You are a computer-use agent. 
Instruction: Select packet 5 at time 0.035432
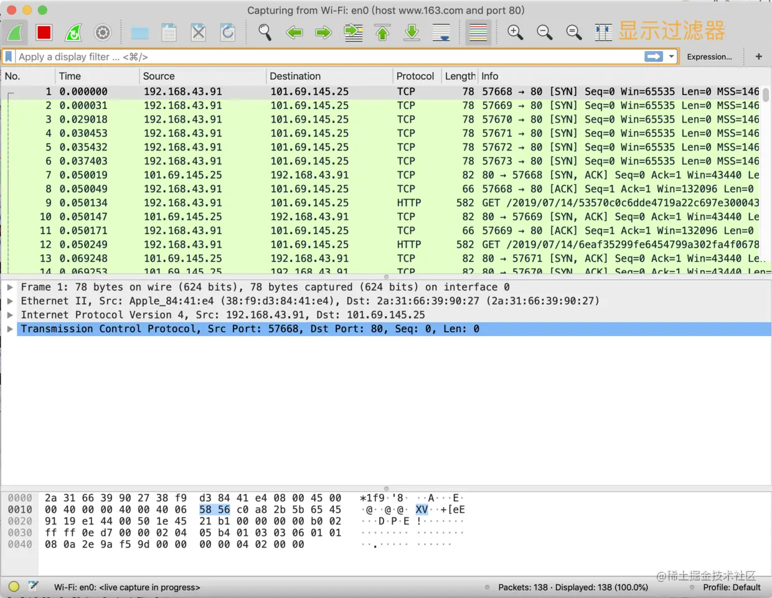(381, 147)
